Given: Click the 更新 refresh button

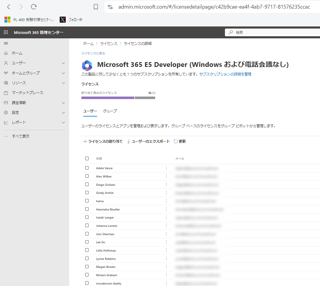Looking at the screenshot, I should pyautogui.click(x=179, y=141).
